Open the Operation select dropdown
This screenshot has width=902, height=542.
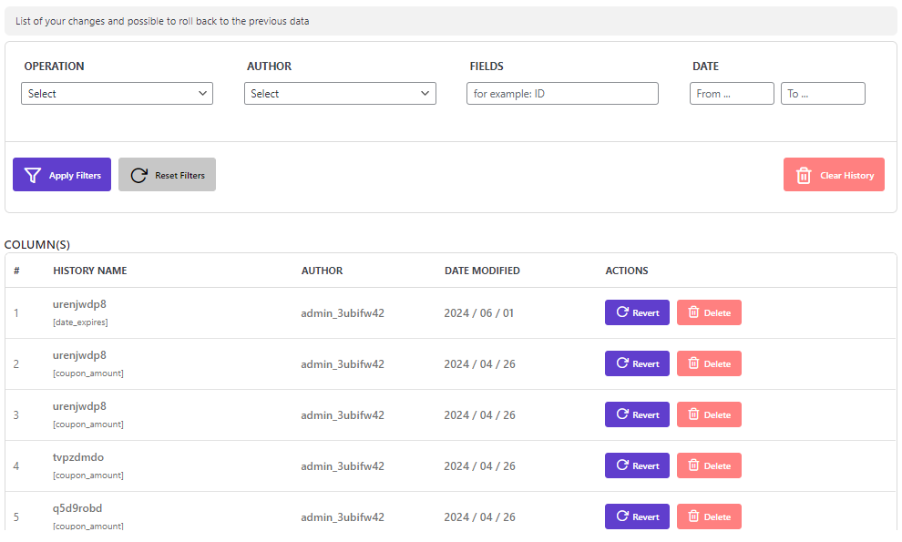point(117,93)
